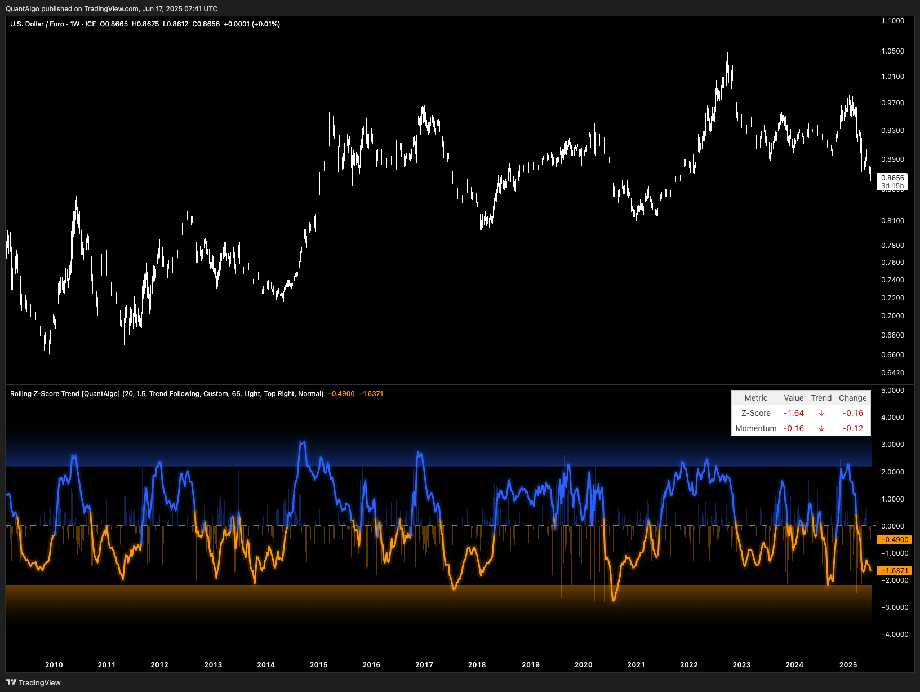Click the 3.0000 indicator scale label
The height and width of the screenshot is (692, 920).
pos(893,445)
